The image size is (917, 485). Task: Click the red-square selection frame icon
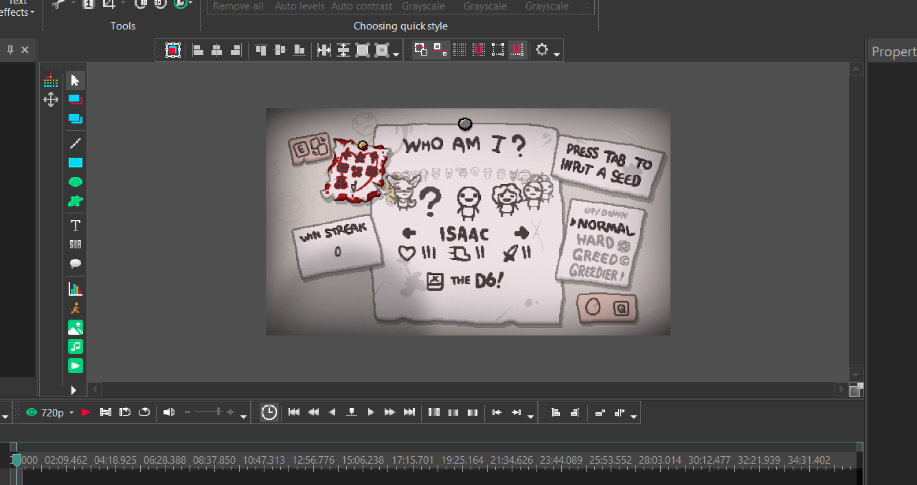pos(173,50)
